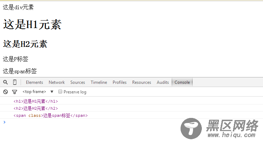
Task: Select the Profiles tab
Action: click(x=119, y=82)
